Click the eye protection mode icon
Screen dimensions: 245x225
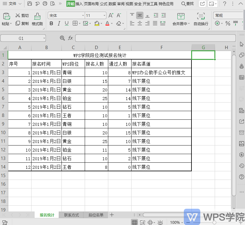[x=160, y=222]
